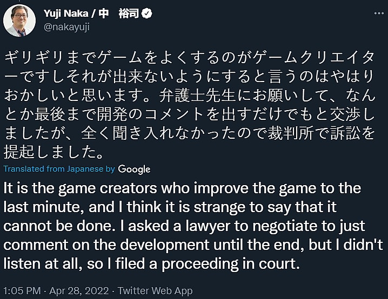Click the 'Translated from Japanese by' label
388x299 pixels.
59,169
